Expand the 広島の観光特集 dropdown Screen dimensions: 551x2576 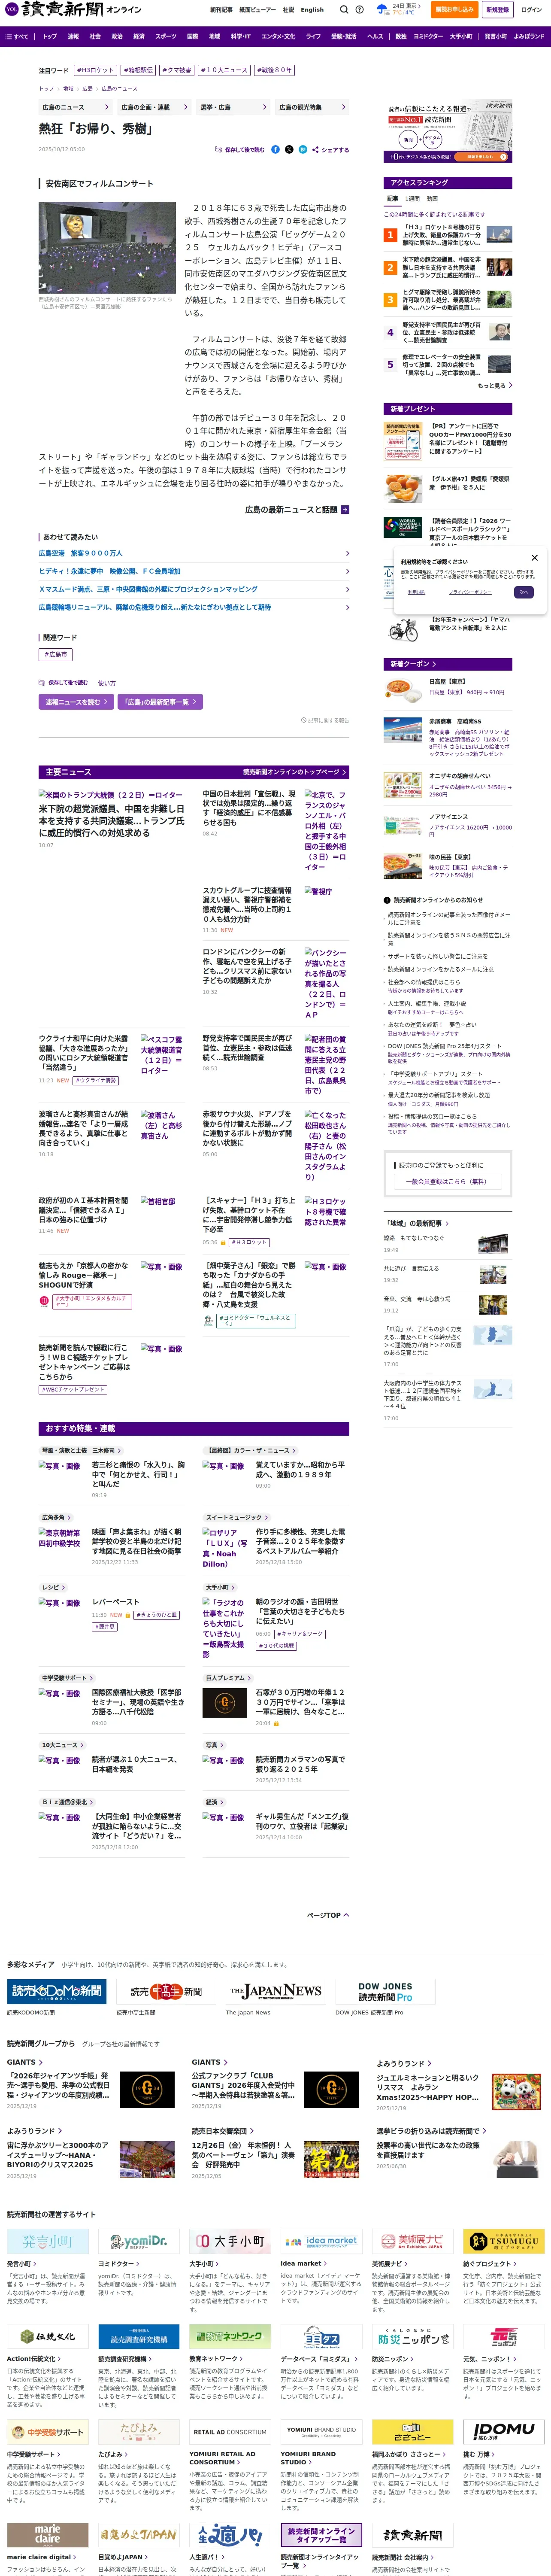tap(312, 107)
